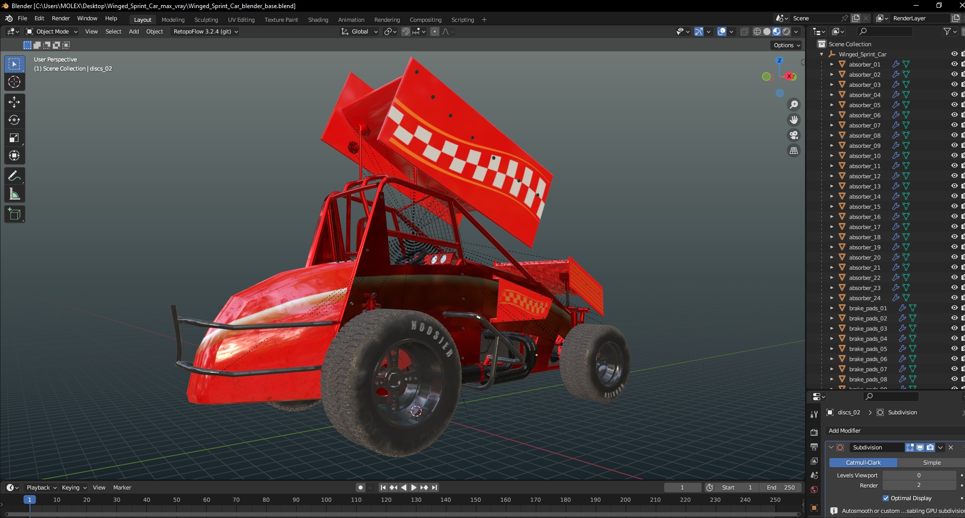The width and height of the screenshot is (965, 518).
Task: Hide brake_pads_03 with its eye icon
Action: tap(954, 328)
